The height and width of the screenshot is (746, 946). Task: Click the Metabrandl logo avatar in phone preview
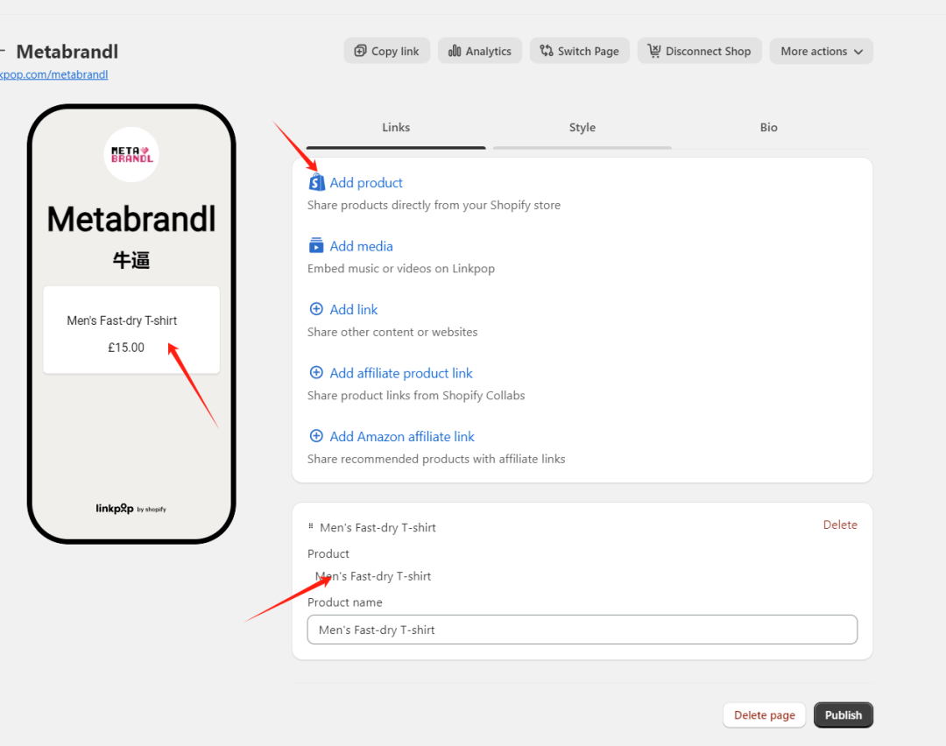tap(131, 154)
